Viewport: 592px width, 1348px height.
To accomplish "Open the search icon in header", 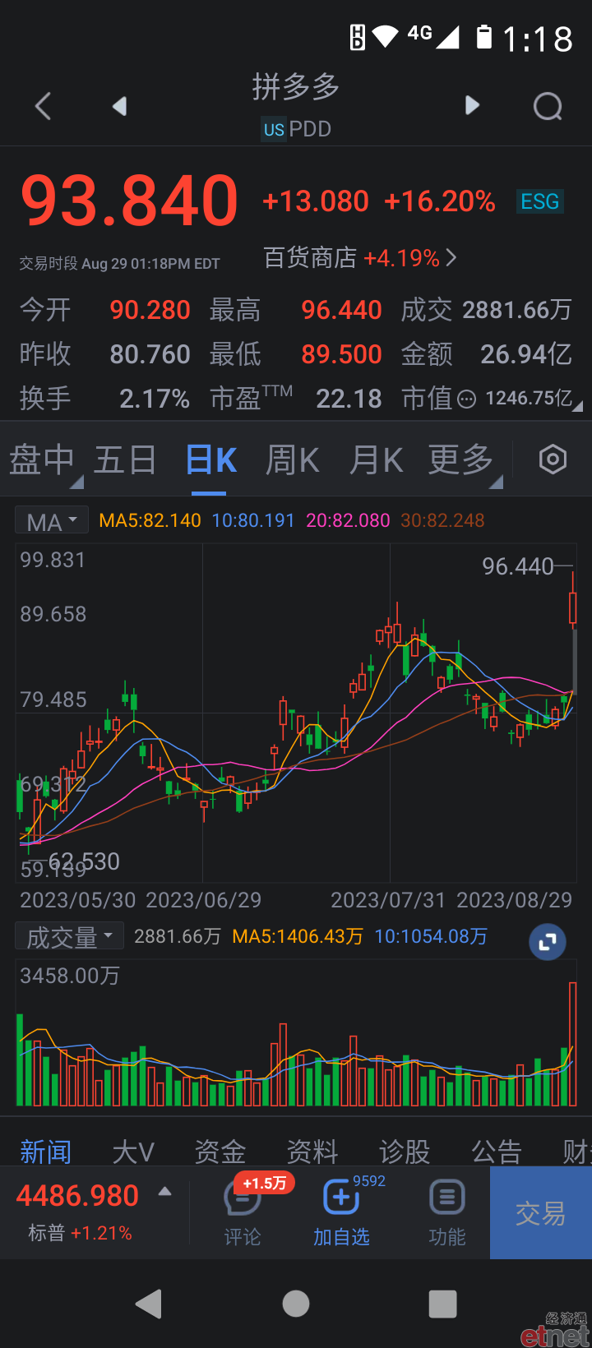I will point(548,106).
